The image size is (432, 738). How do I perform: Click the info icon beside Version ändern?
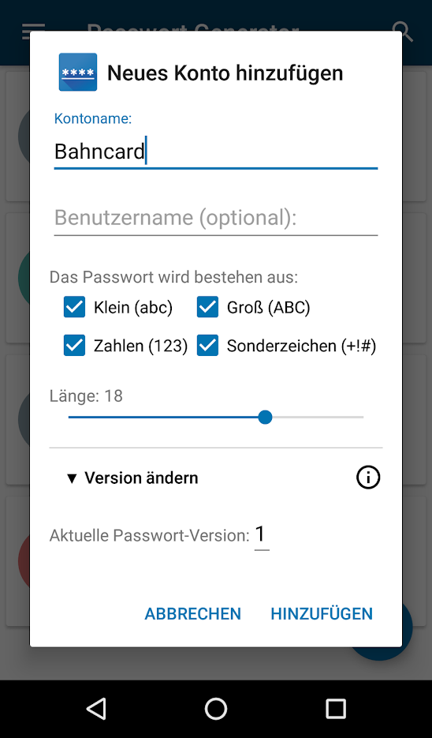click(x=367, y=478)
